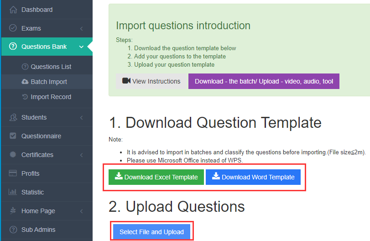The image size is (370, 241).
Task: Click the Home Page leaf icon
Action: (x=13, y=210)
